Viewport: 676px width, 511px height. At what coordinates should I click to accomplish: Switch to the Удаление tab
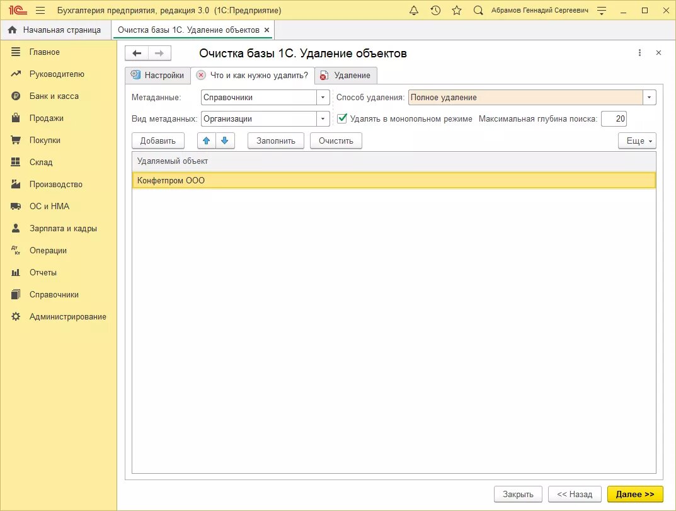pos(346,76)
